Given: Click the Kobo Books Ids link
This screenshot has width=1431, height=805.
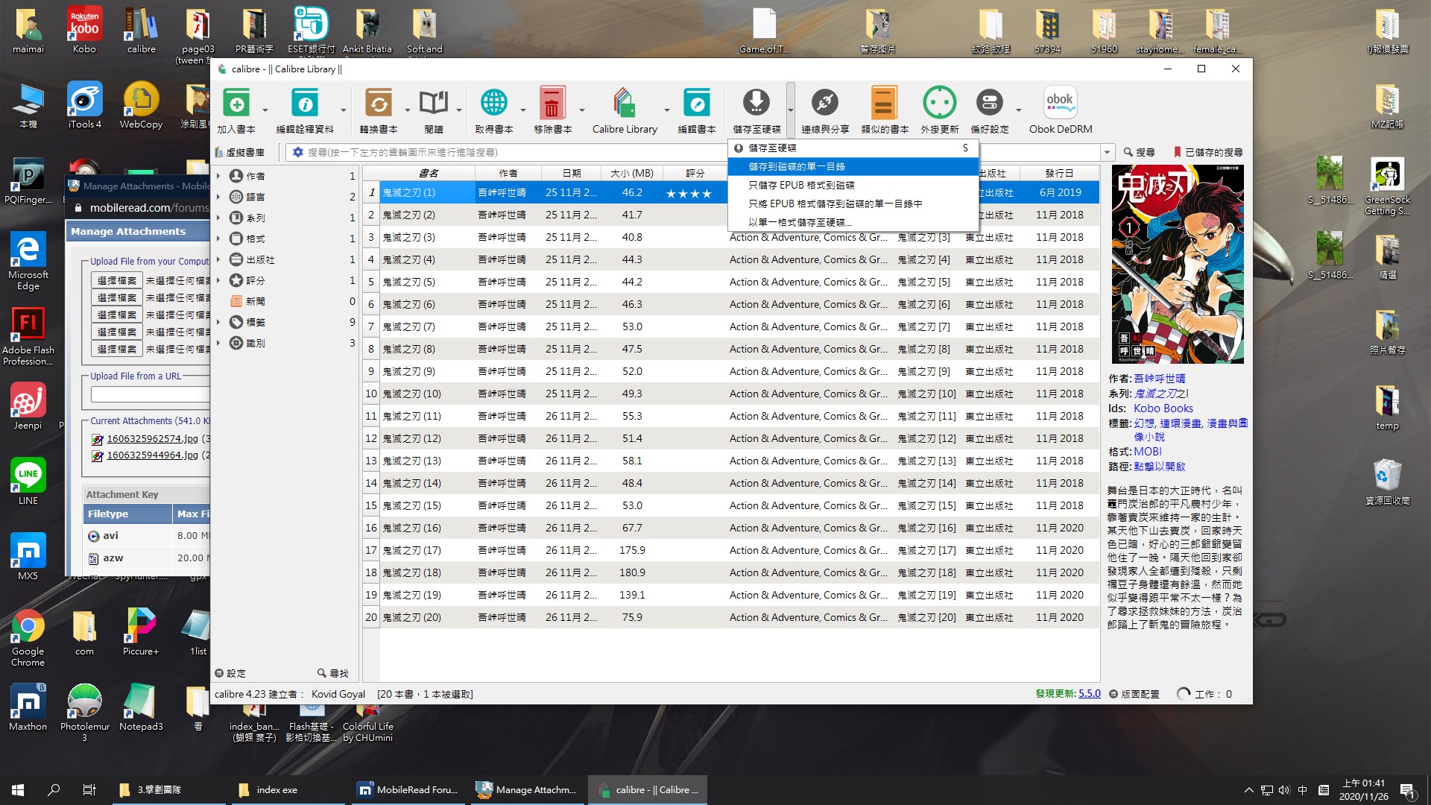Looking at the screenshot, I should click(1163, 408).
